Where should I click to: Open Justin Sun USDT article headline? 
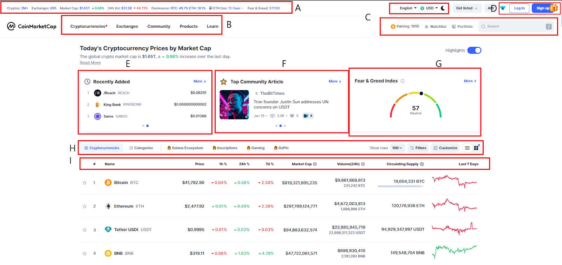pyautogui.click(x=291, y=104)
